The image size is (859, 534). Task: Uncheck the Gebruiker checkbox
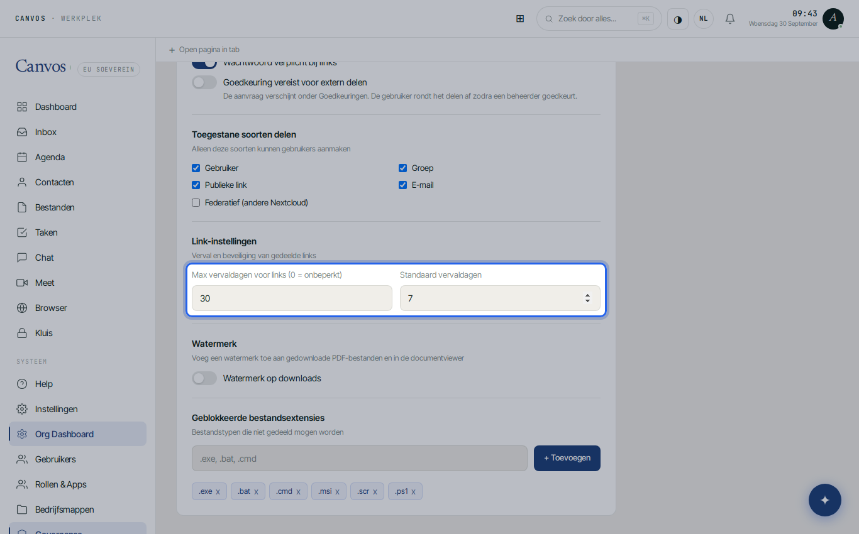pyautogui.click(x=196, y=168)
